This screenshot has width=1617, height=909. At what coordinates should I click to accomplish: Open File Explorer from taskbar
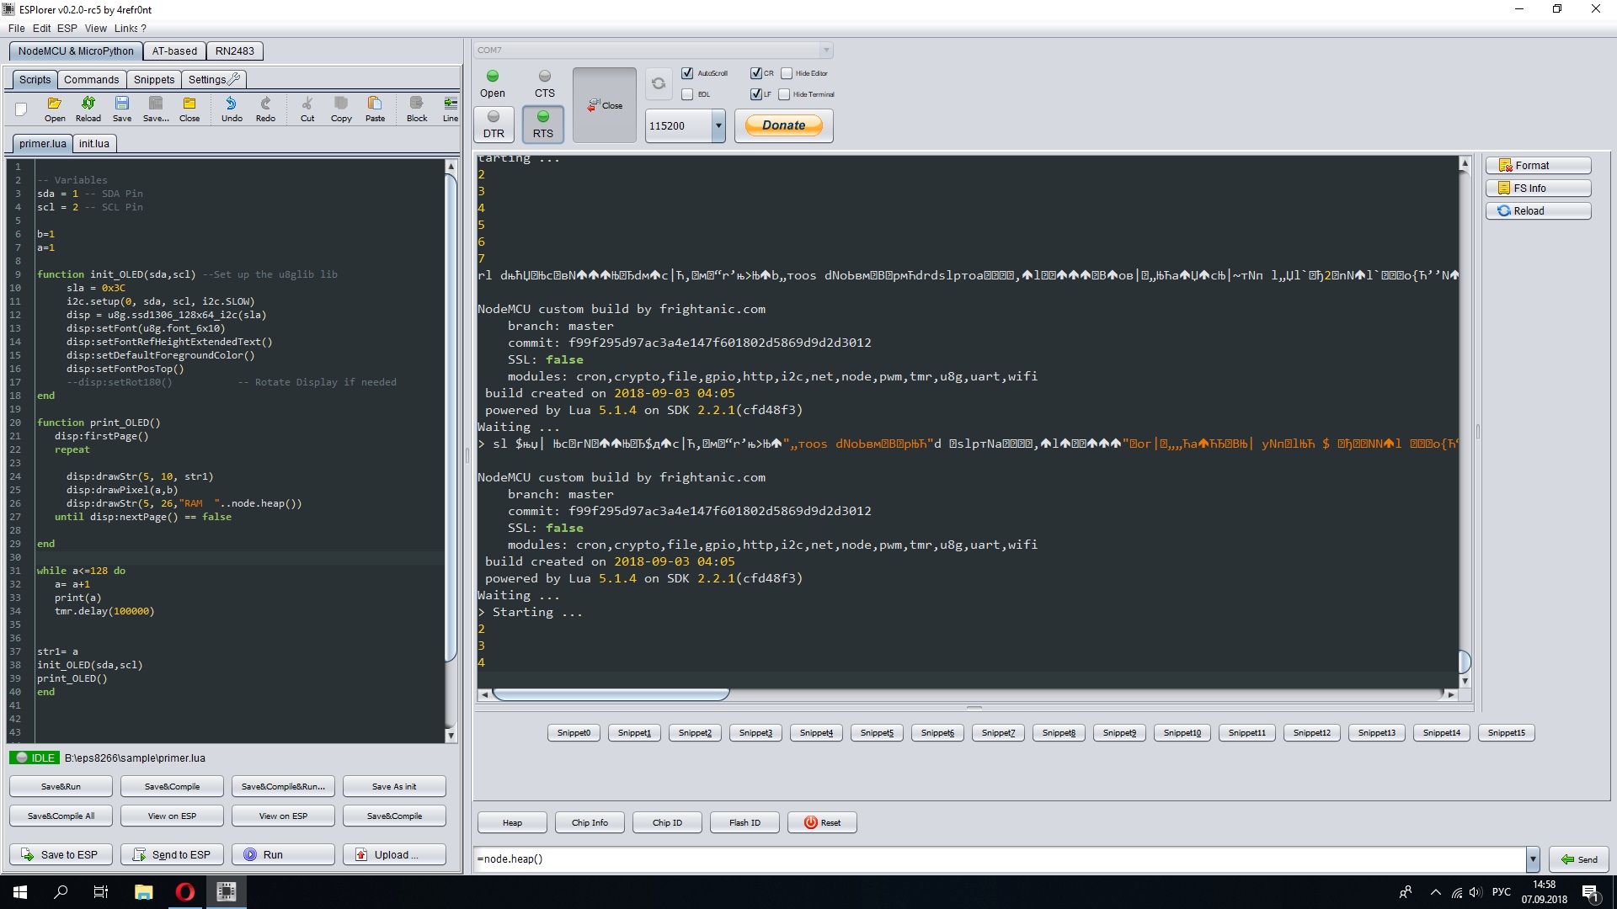tap(143, 892)
